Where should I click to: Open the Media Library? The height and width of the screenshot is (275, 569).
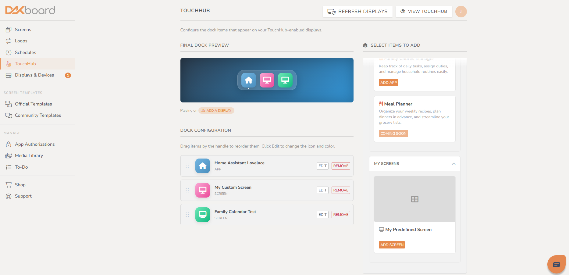tap(37, 155)
